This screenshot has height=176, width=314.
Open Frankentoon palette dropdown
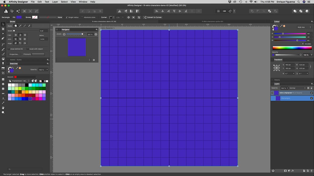point(19,81)
